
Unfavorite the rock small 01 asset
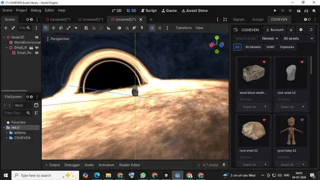point(264,120)
